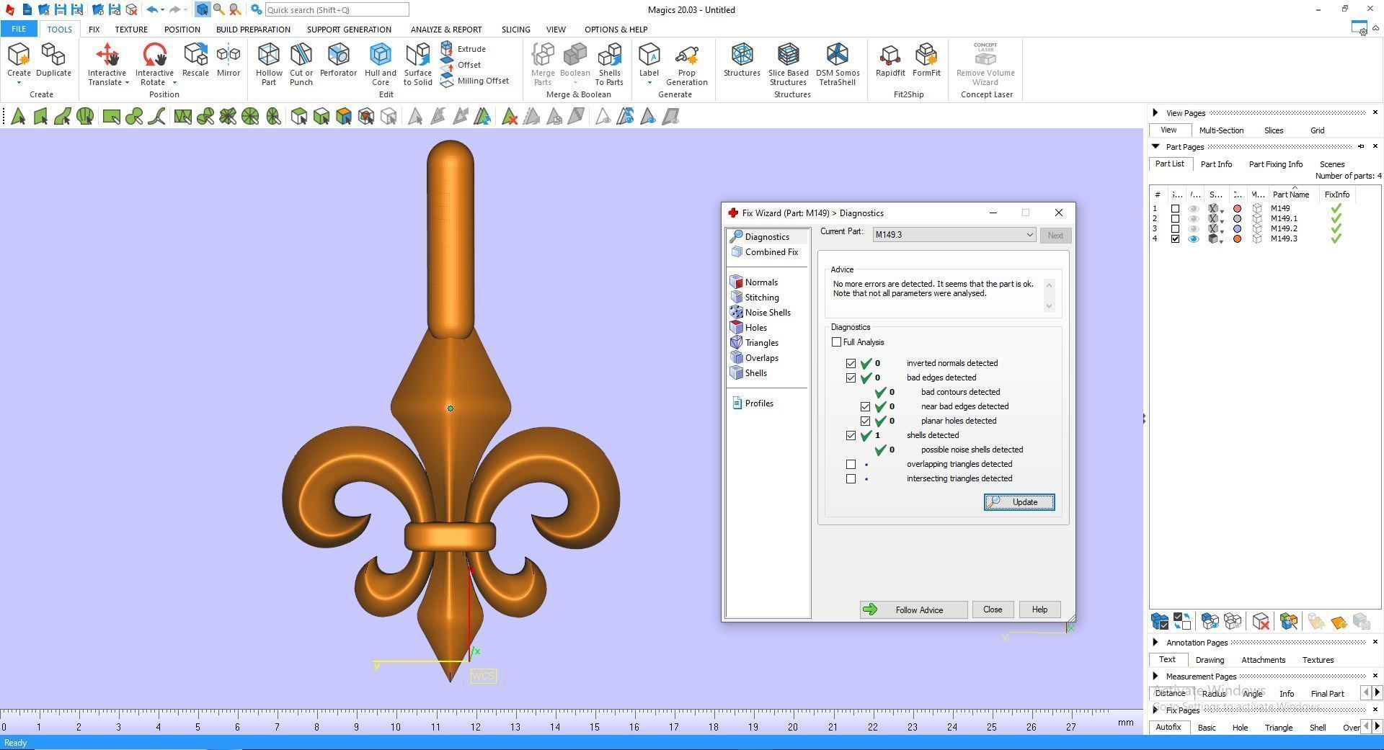The height and width of the screenshot is (750, 1384).
Task: Open the FIX ribbon tab
Action: (94, 30)
